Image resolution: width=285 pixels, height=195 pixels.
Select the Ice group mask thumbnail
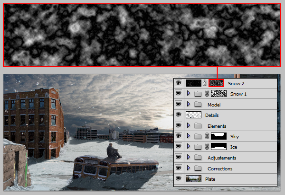tap(218, 146)
